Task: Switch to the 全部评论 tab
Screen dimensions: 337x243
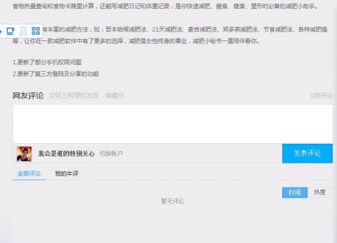Action: point(29,173)
